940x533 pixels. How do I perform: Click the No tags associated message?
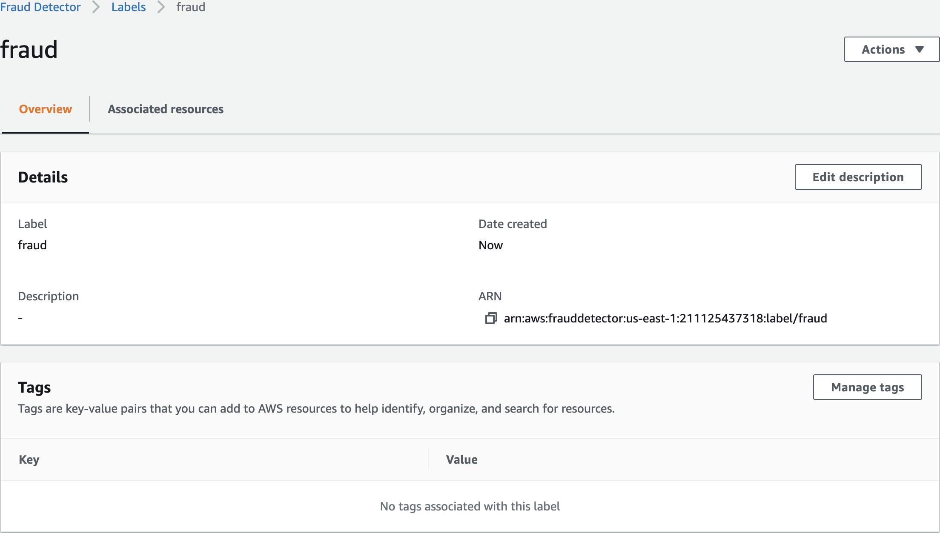(x=470, y=506)
